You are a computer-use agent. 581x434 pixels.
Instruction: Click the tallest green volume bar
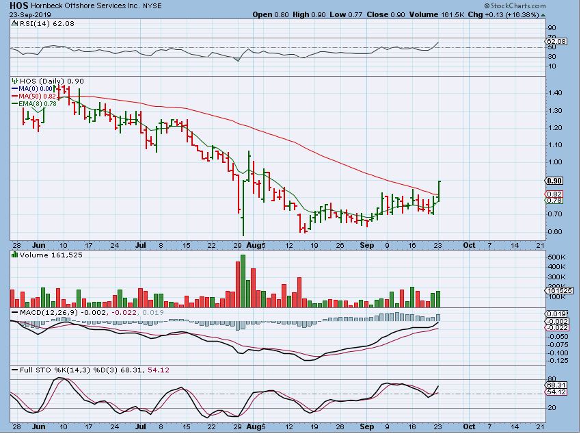243,281
